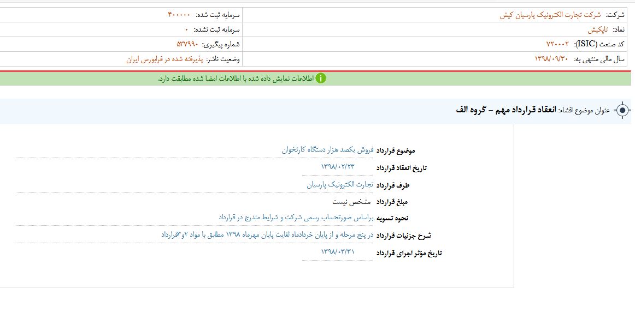Click the bullseye icon beside the disclosure title
The image size is (635, 331).
(x=622, y=111)
